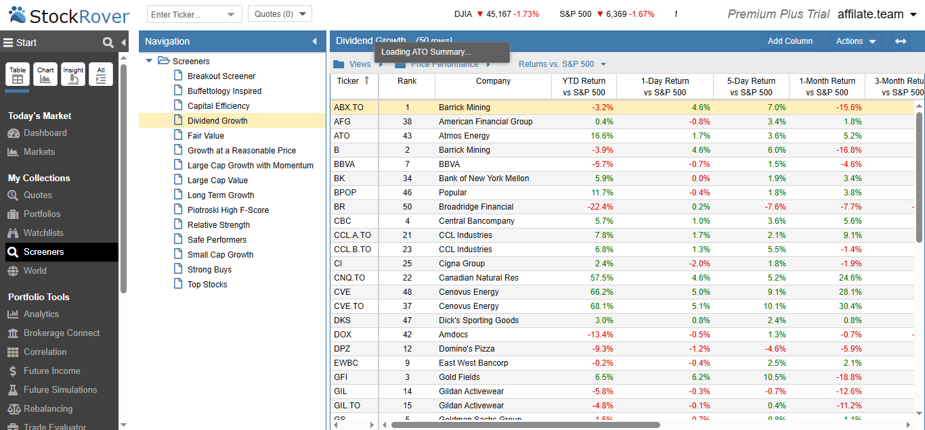Select the All layout icon

(x=101, y=74)
